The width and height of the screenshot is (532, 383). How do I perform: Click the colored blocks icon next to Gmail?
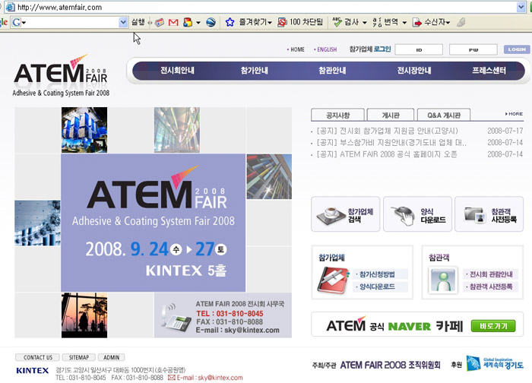pos(188,22)
